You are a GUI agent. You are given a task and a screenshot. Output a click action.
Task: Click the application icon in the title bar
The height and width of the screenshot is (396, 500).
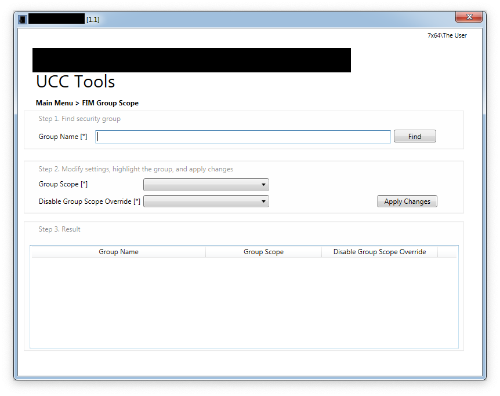coord(23,19)
